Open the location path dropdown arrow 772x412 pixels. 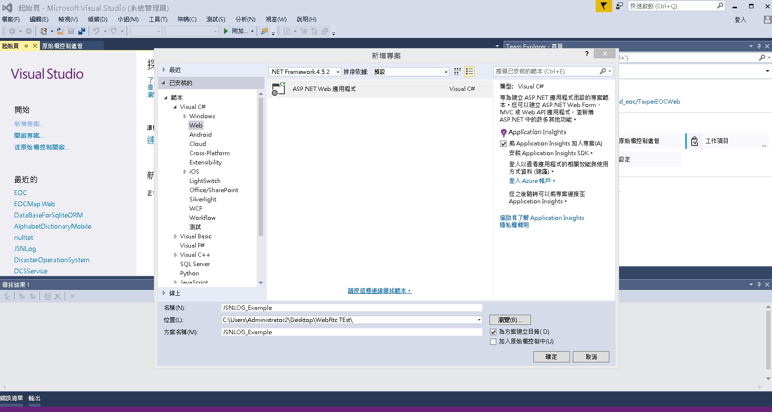(x=479, y=320)
